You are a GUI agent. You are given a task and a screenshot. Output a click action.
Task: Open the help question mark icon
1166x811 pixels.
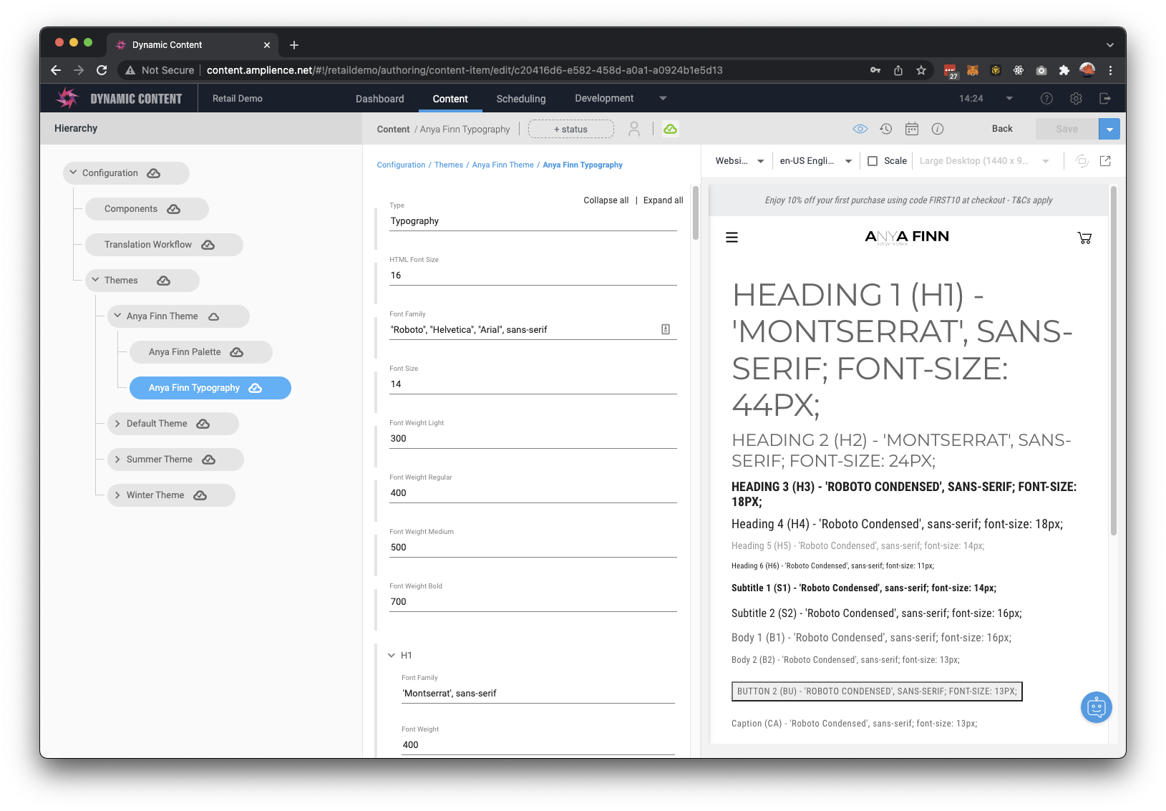point(1046,98)
